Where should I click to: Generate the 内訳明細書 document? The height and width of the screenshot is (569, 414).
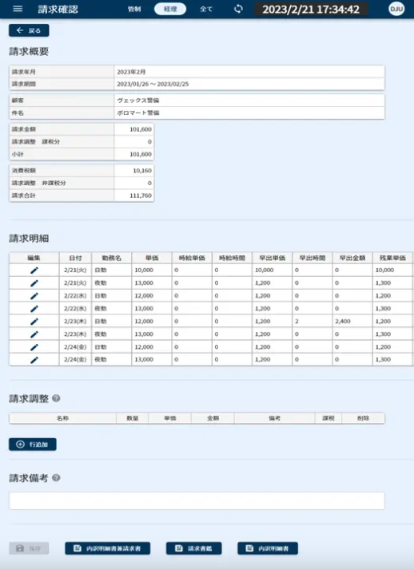coord(268,548)
